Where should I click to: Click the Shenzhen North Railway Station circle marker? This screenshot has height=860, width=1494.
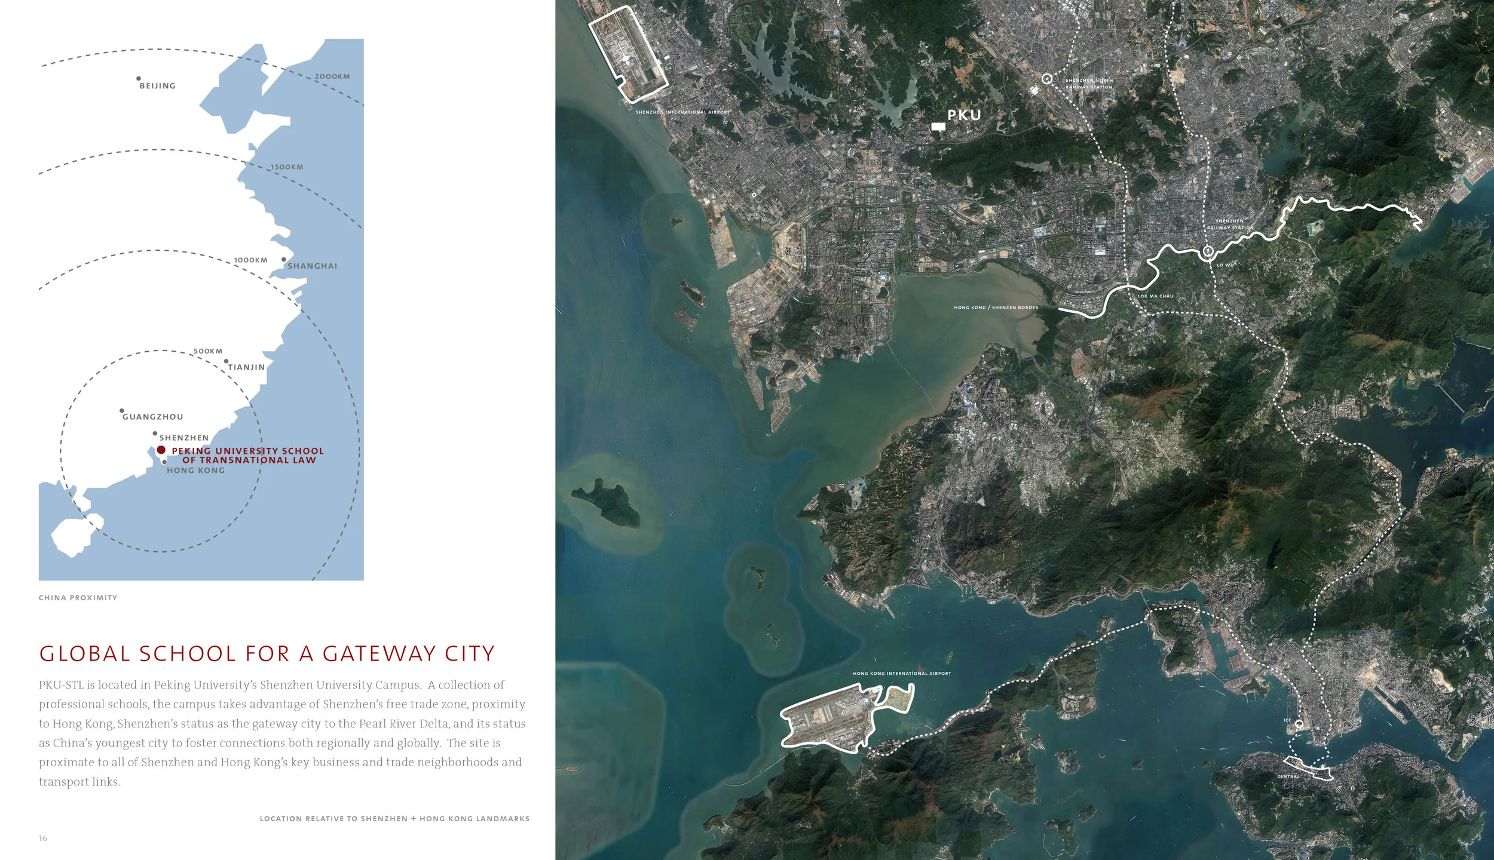point(1046,79)
